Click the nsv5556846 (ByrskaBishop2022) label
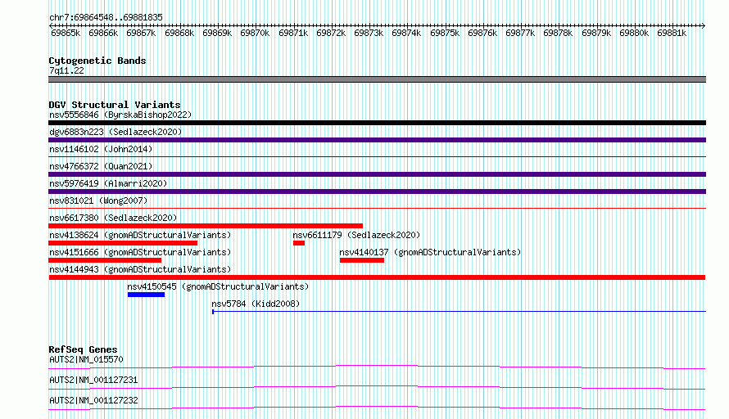Screen dimensions: 729x419 click(x=120, y=115)
